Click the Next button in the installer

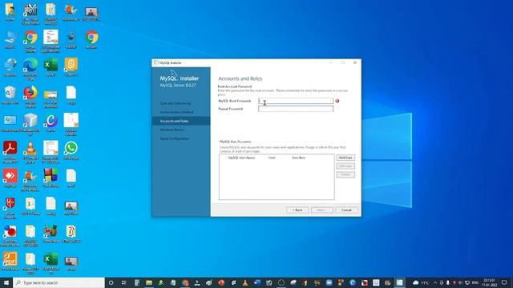point(322,210)
